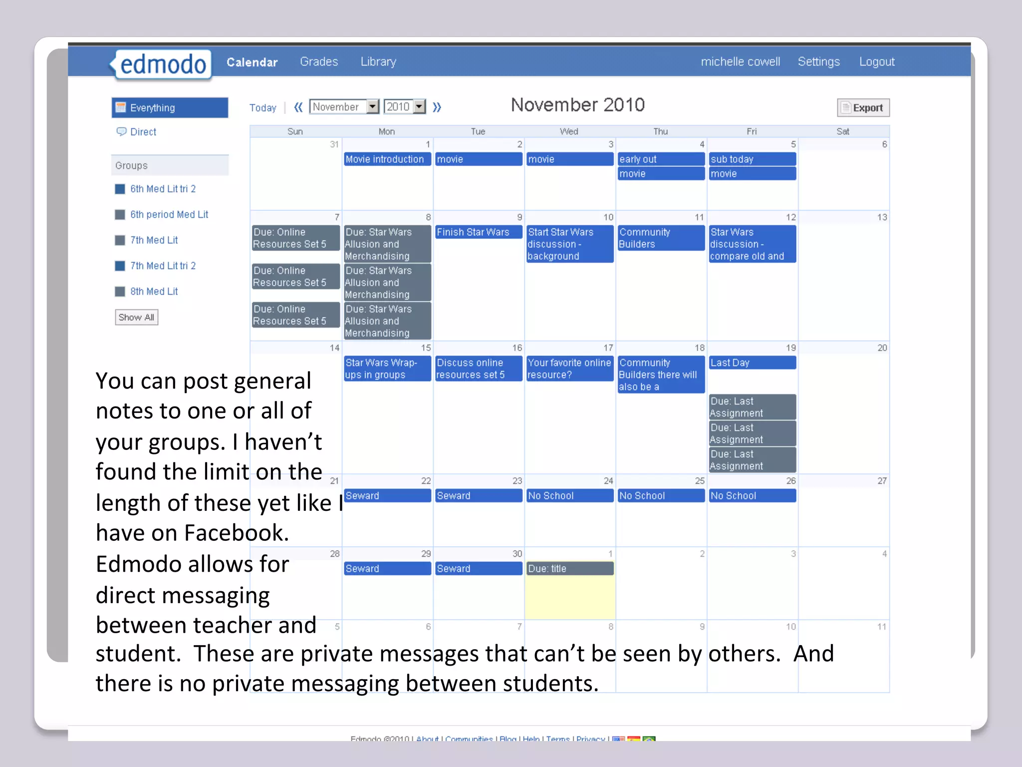The height and width of the screenshot is (767, 1022).
Task: Open Community Builders event on the 11th
Action: coord(661,238)
